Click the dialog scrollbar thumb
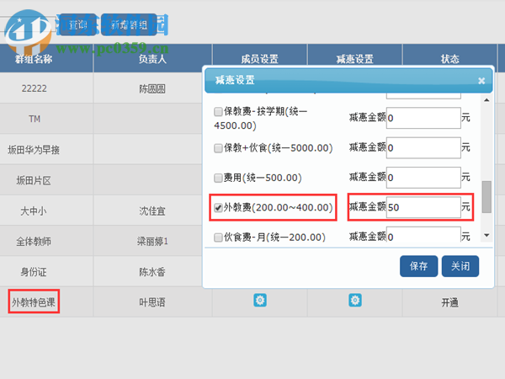 [x=486, y=197]
